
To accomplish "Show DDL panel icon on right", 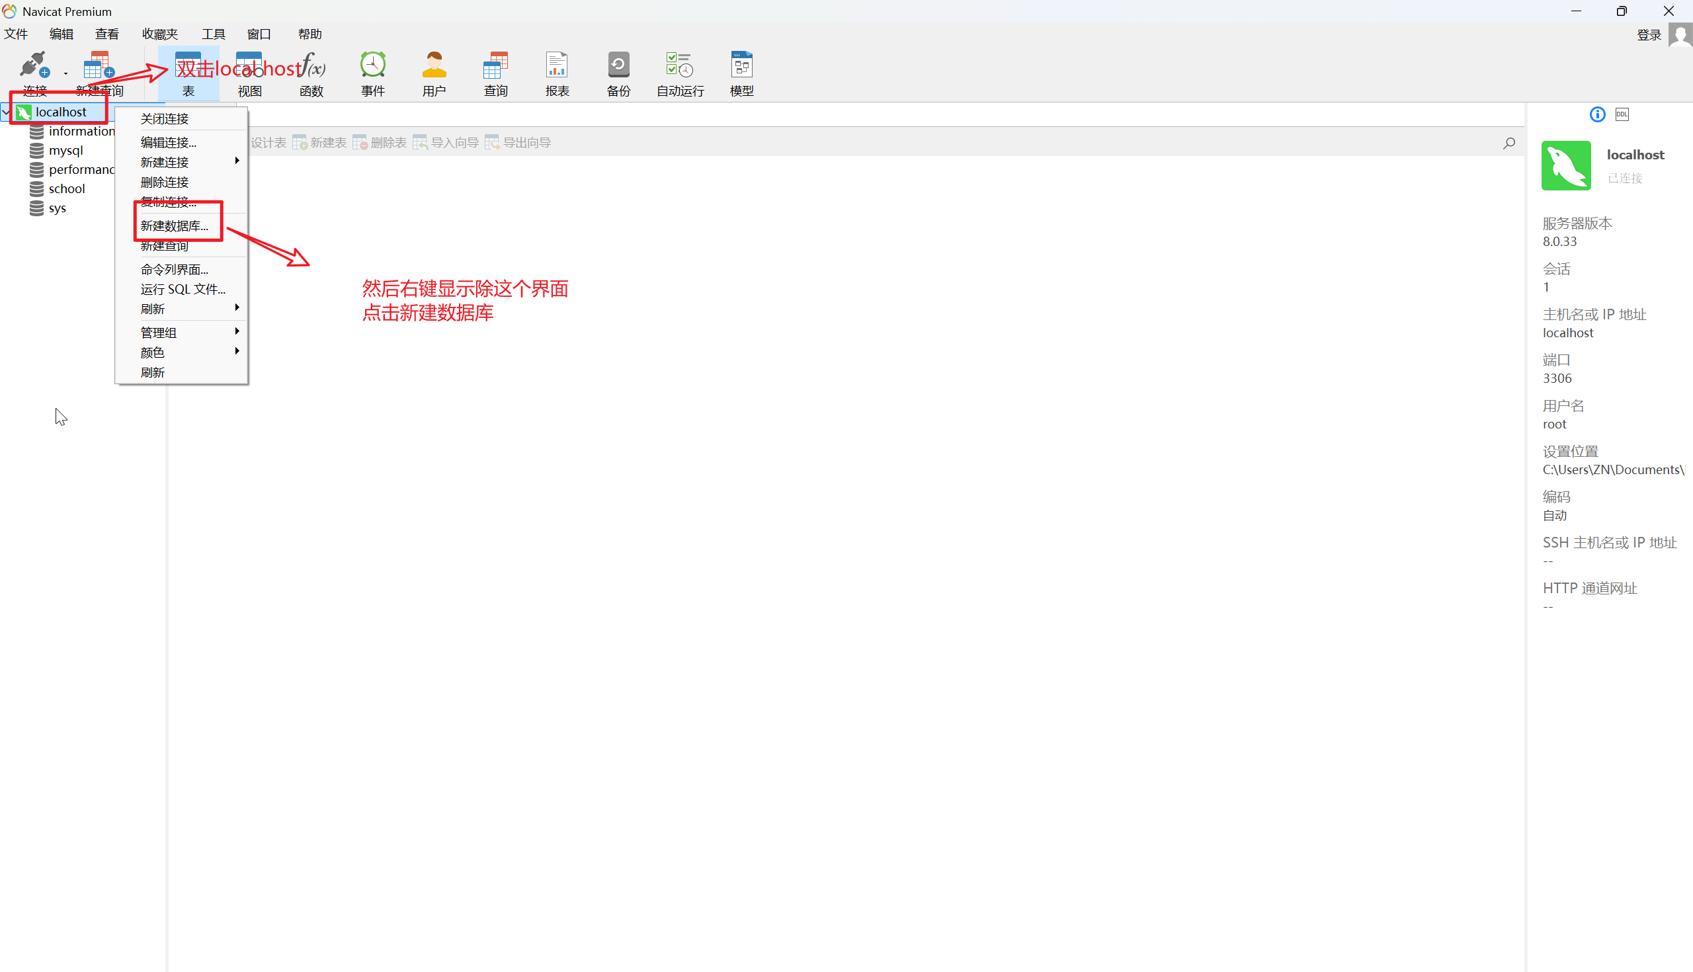I will click(x=1622, y=114).
